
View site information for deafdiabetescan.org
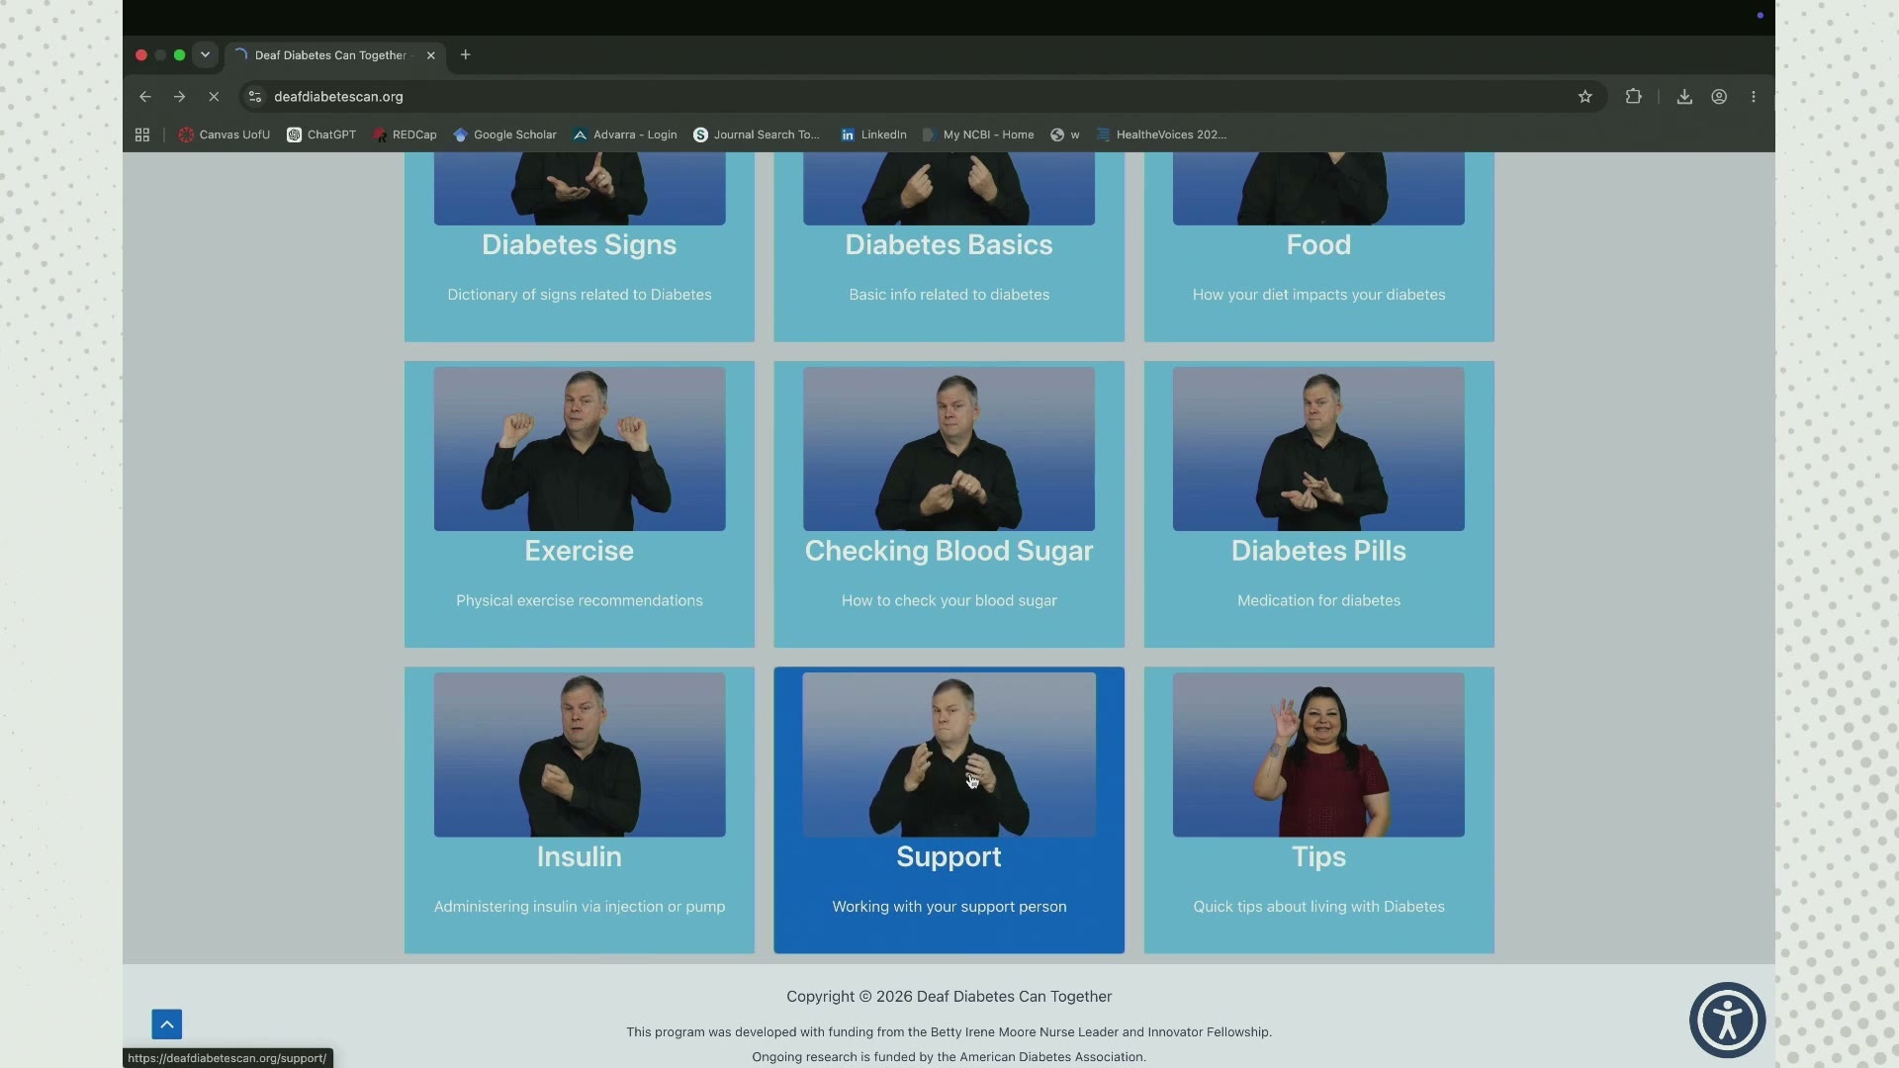coord(255,97)
